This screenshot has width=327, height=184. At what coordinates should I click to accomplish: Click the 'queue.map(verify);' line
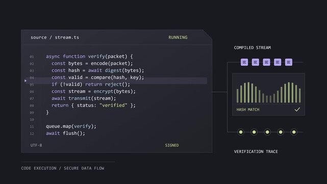(x=71, y=126)
